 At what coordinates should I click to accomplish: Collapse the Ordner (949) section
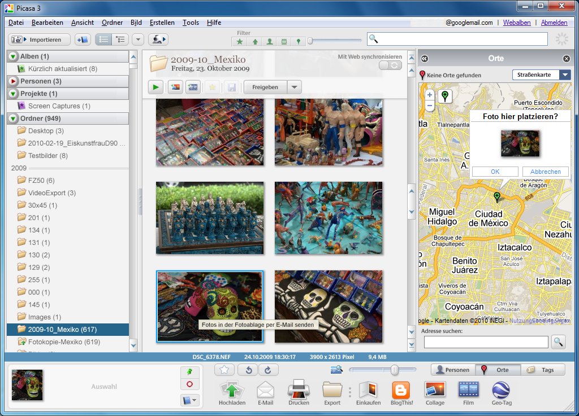(13, 119)
